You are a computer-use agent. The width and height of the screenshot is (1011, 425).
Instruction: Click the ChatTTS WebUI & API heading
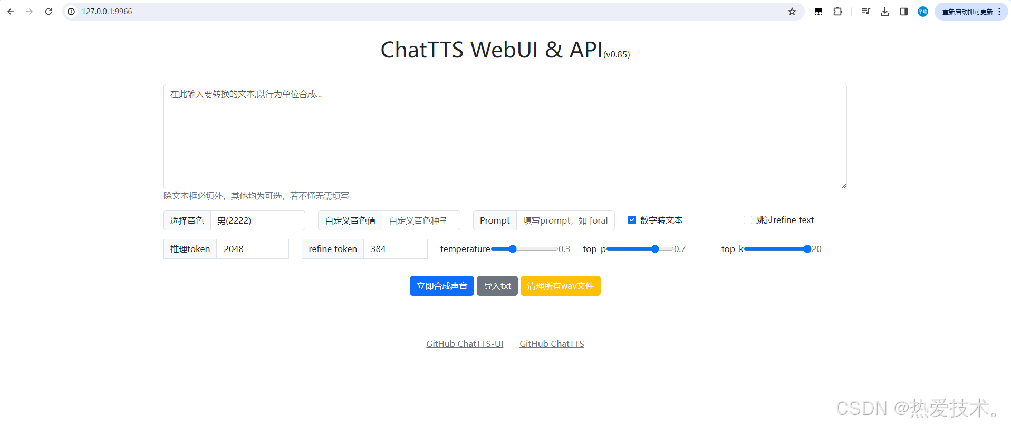[492, 50]
